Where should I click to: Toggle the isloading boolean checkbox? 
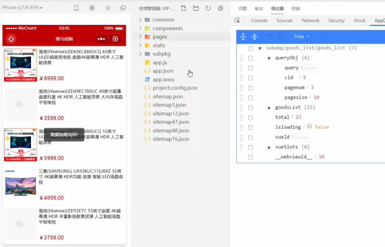[x=309, y=126]
